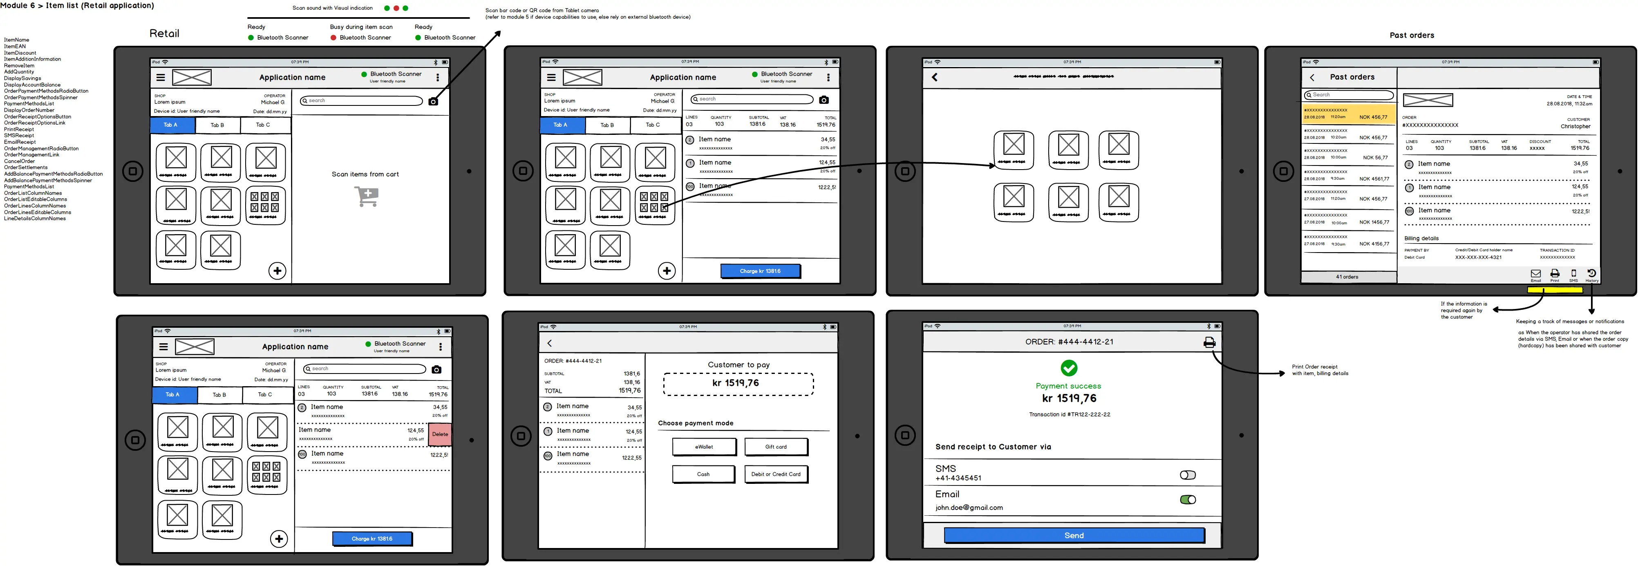Select the Gift card payment mode

click(776, 447)
